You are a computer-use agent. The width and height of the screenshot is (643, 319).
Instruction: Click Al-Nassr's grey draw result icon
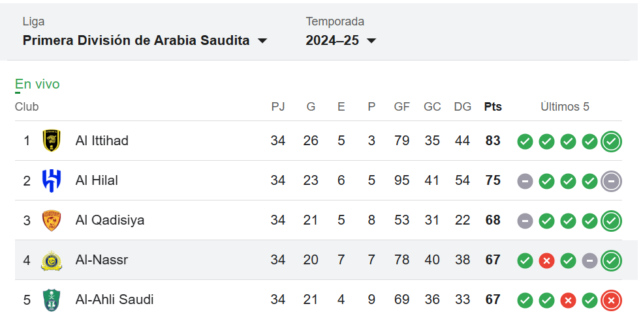point(589,261)
